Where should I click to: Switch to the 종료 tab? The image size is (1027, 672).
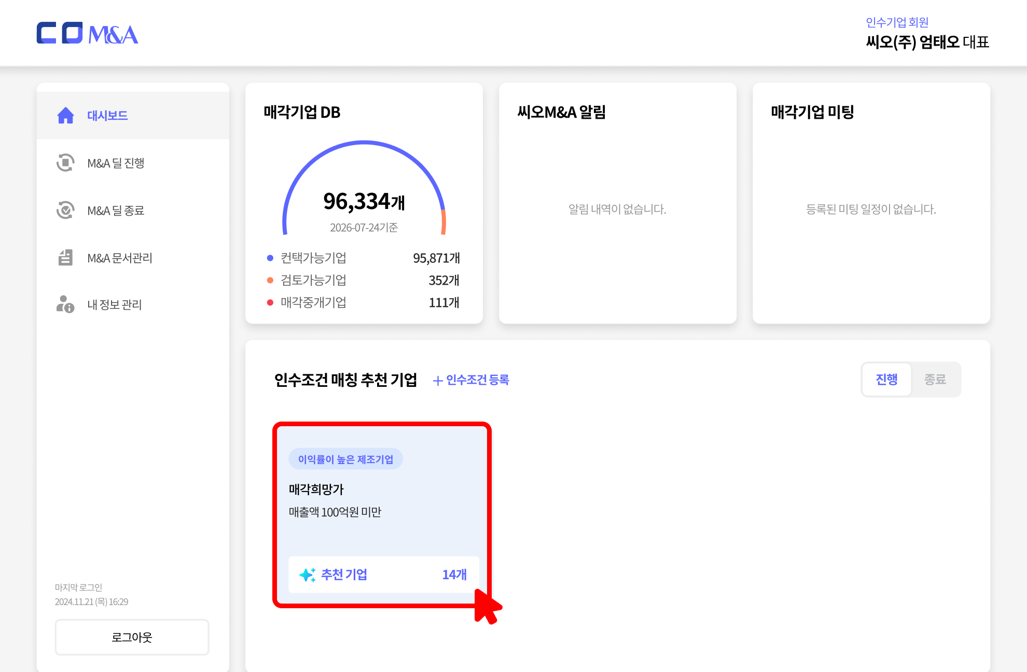pyautogui.click(x=935, y=380)
